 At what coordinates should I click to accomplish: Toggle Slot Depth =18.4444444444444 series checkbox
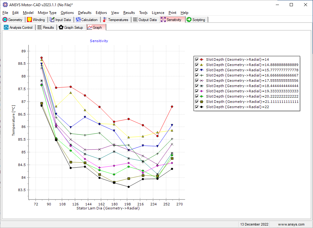196,86
